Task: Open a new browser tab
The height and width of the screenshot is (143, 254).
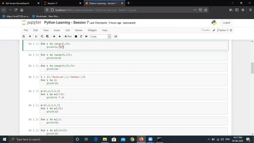Action: pyautogui.click(x=129, y=3)
